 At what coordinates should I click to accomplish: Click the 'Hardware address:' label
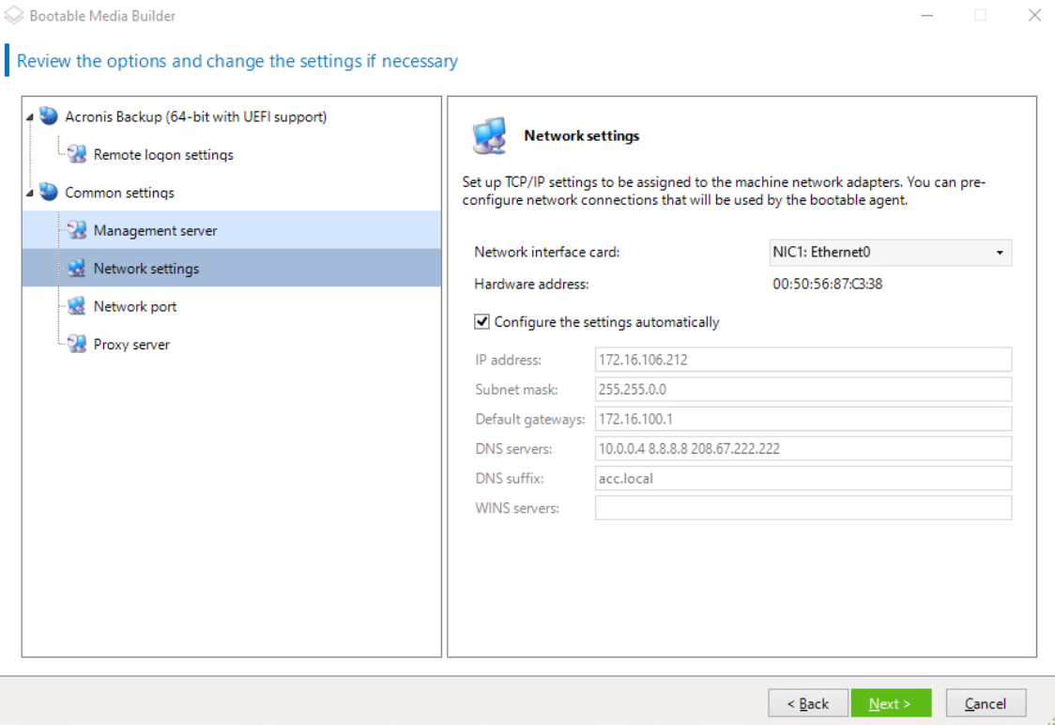click(x=531, y=284)
